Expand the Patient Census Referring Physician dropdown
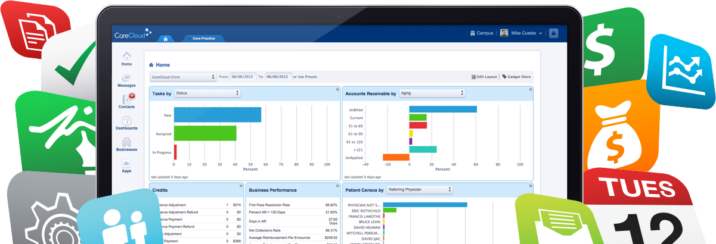Image resolution: width=716 pixels, height=244 pixels. pyautogui.click(x=419, y=190)
